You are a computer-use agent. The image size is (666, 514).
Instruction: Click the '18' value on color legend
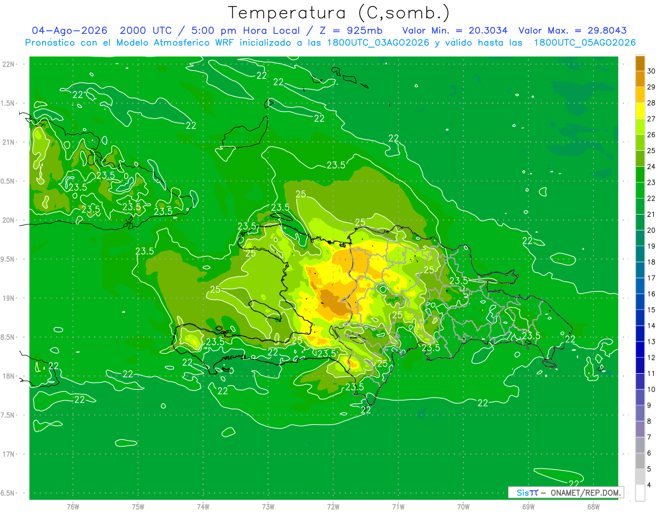pyautogui.click(x=652, y=262)
